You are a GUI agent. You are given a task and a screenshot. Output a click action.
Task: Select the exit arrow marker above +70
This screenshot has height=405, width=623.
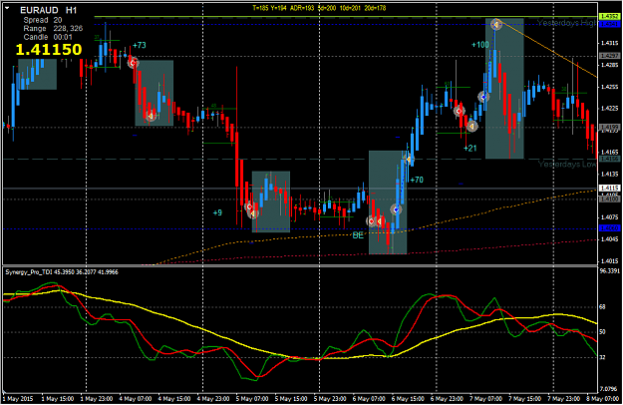point(408,160)
